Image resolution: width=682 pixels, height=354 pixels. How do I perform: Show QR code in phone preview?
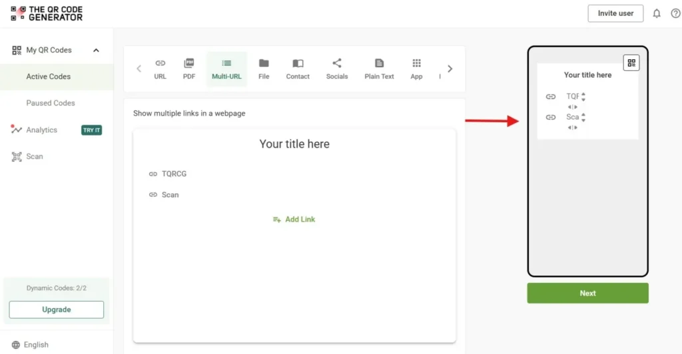click(631, 63)
